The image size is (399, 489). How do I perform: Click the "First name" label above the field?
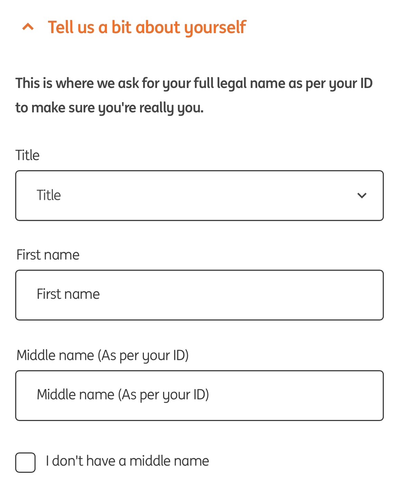[x=48, y=255]
